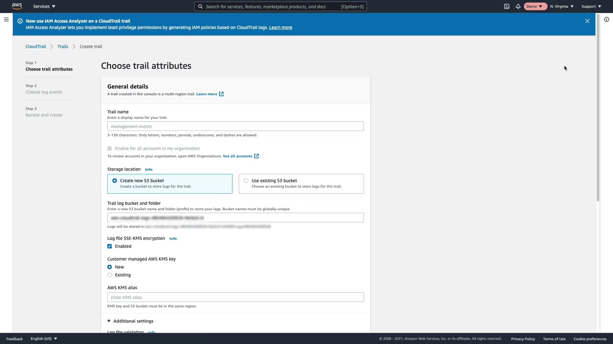Collapse the Additional settings section

click(x=130, y=321)
